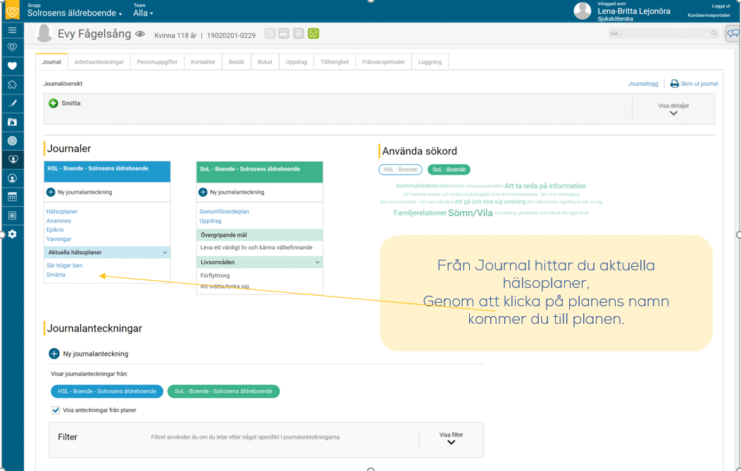The height and width of the screenshot is (471, 741).
Task: Click the solid white heart sidebar icon
Action: (12, 66)
